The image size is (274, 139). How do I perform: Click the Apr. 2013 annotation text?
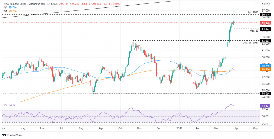point(252,12)
